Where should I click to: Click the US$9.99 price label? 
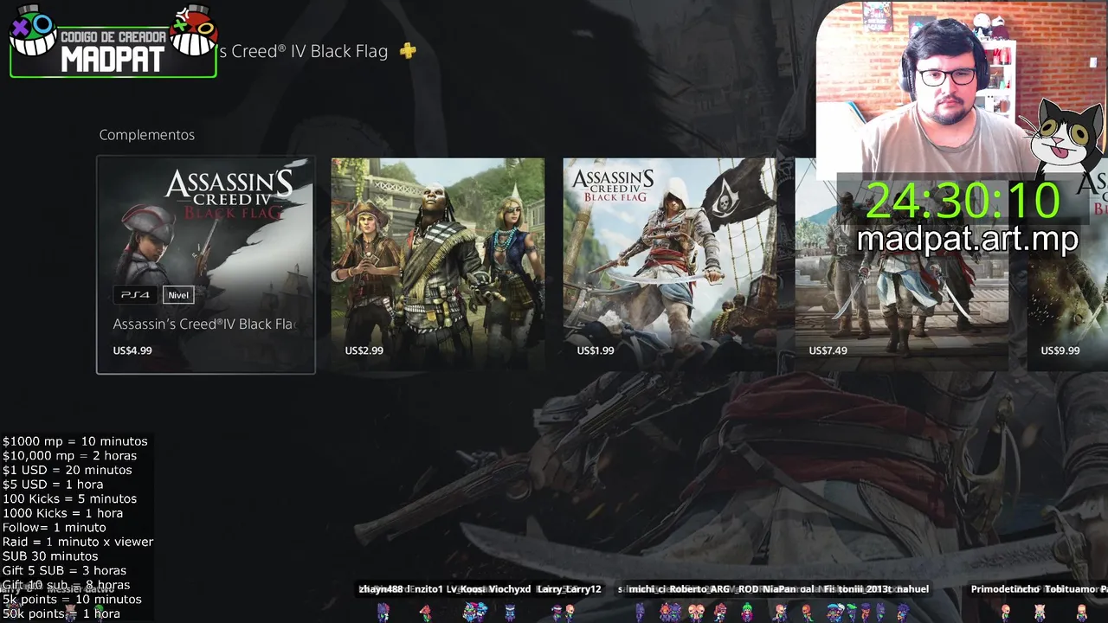click(1060, 350)
